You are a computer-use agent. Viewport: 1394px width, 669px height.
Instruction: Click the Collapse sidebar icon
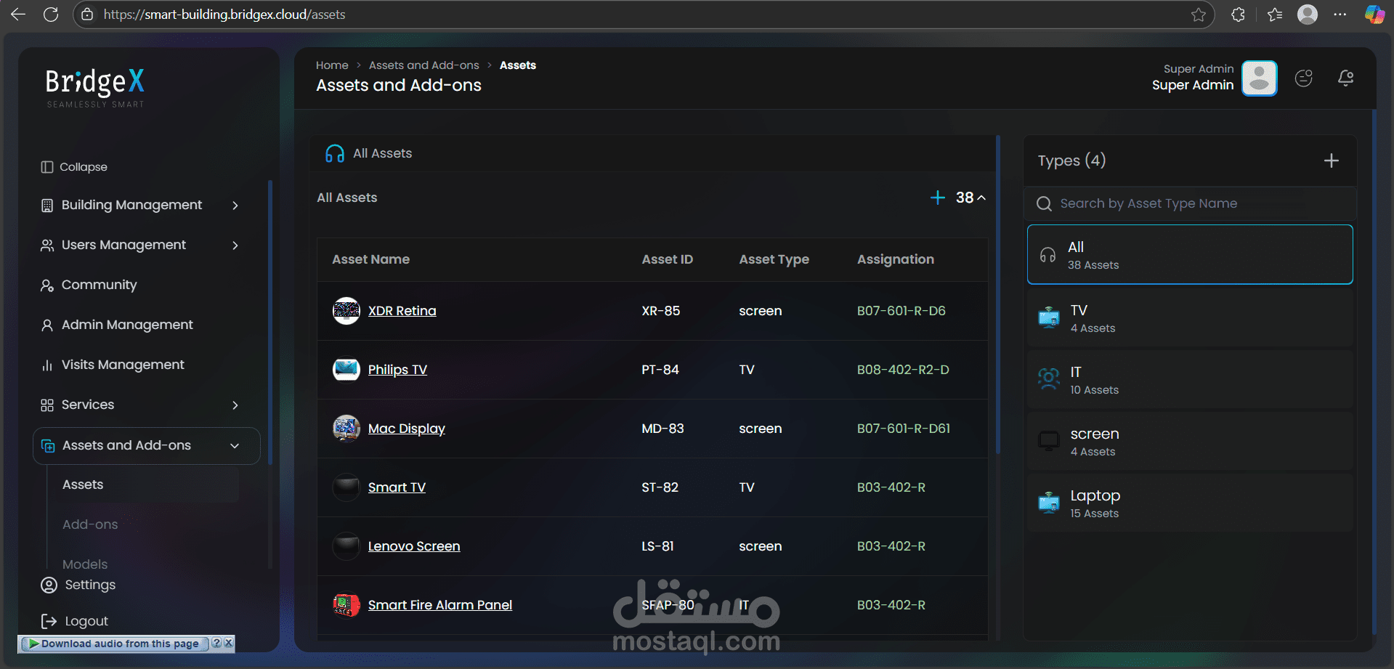point(47,167)
